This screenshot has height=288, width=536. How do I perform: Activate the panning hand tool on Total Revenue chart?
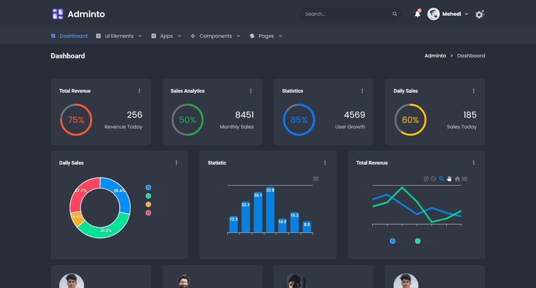(x=449, y=179)
